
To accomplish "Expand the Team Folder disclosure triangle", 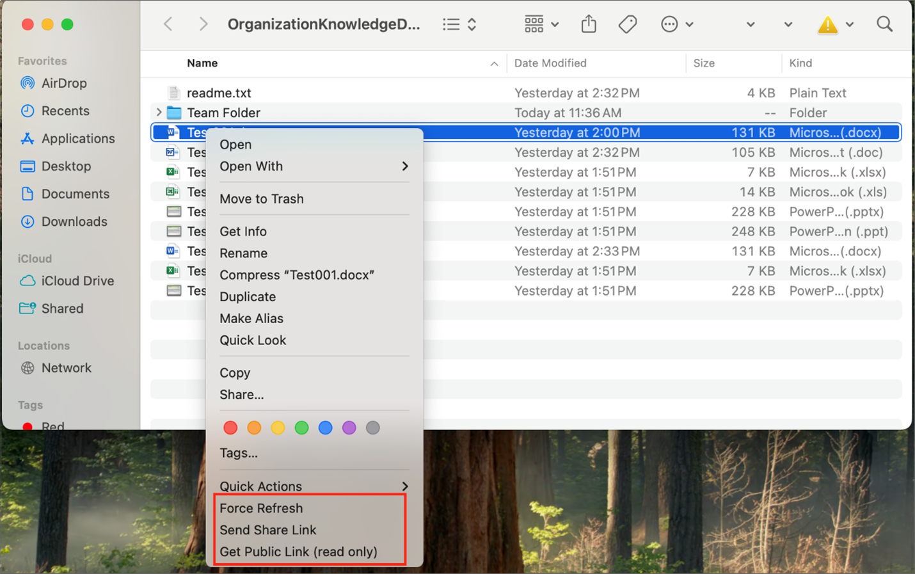I will click(x=158, y=113).
